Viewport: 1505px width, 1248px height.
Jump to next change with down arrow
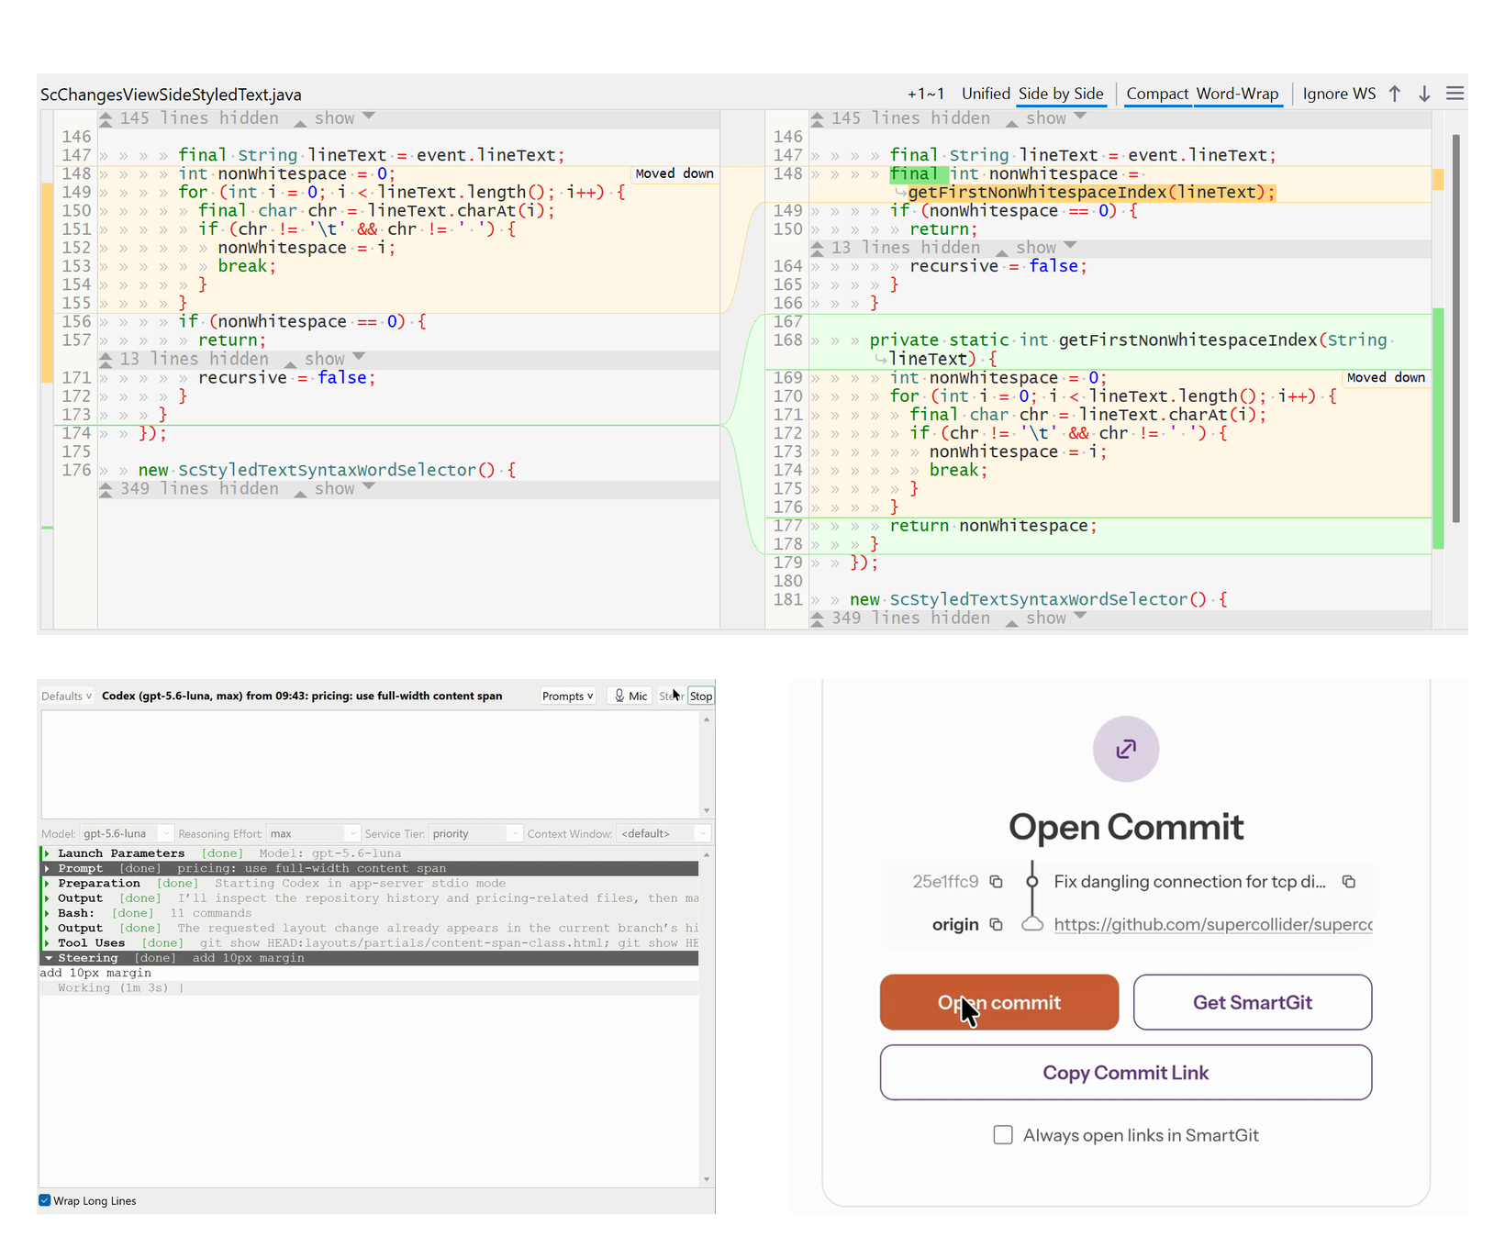(1424, 94)
